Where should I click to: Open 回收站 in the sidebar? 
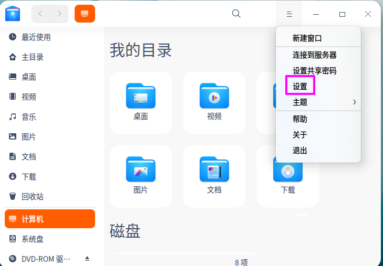(x=50, y=197)
